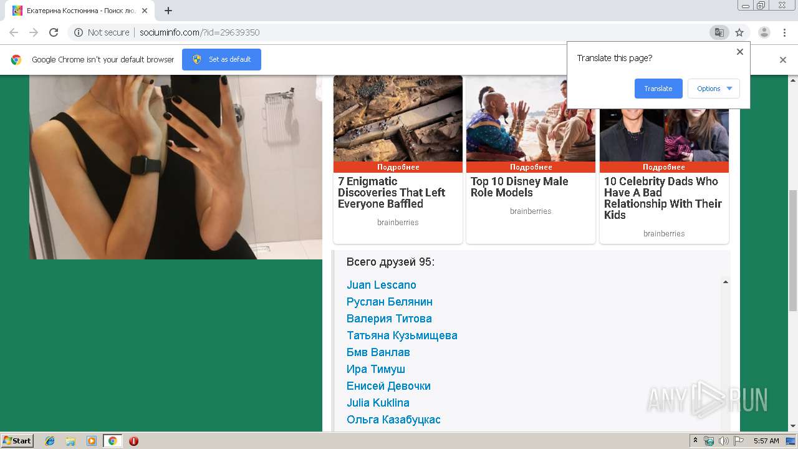
Task: Click brainberries under 7 Enigmatic Discoveries
Action: coord(398,223)
